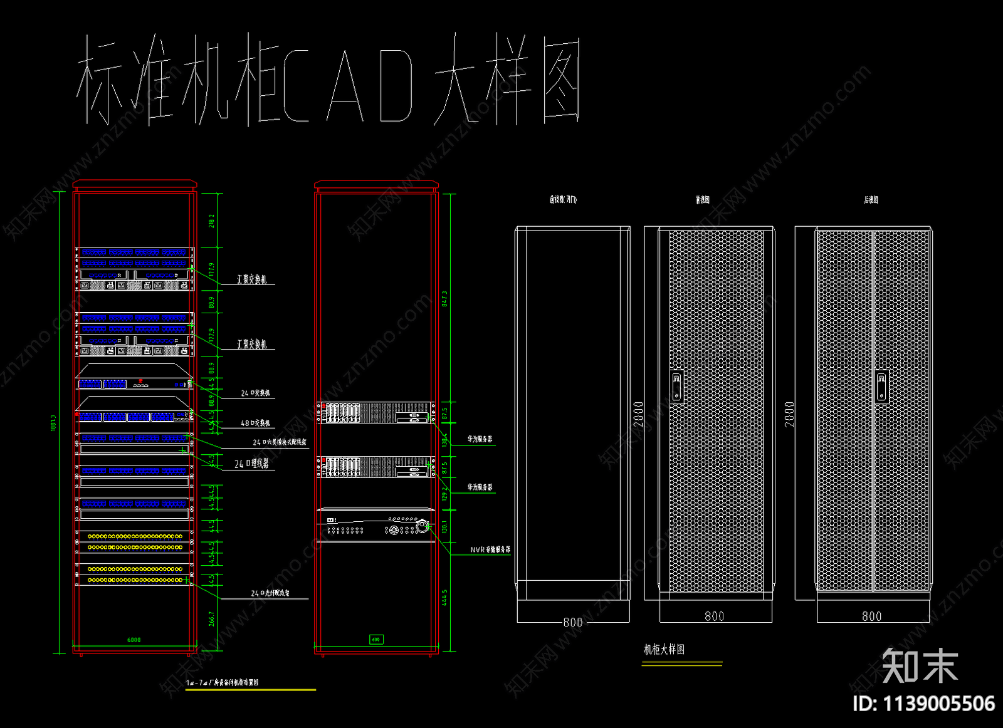Image resolution: width=1003 pixels, height=728 pixels.
Task: Select the bottom yellow fiber patch panel row
Action: tap(134, 580)
